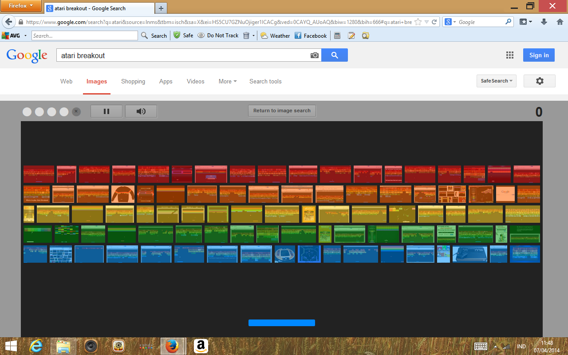Click the site padlock icon
Viewport: 568px width, 355px height.
tap(20, 22)
